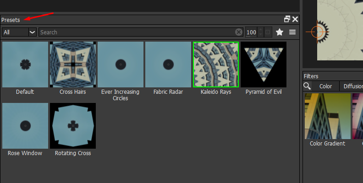Click in the preset Search field
The image size is (363, 183).
tap(137, 32)
